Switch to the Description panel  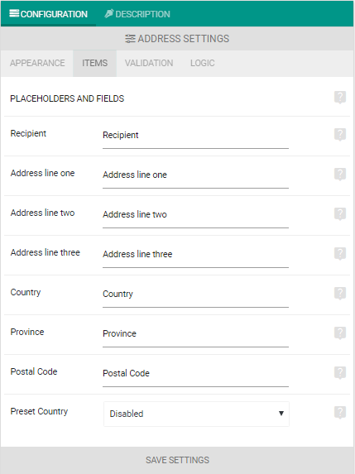[x=137, y=14]
